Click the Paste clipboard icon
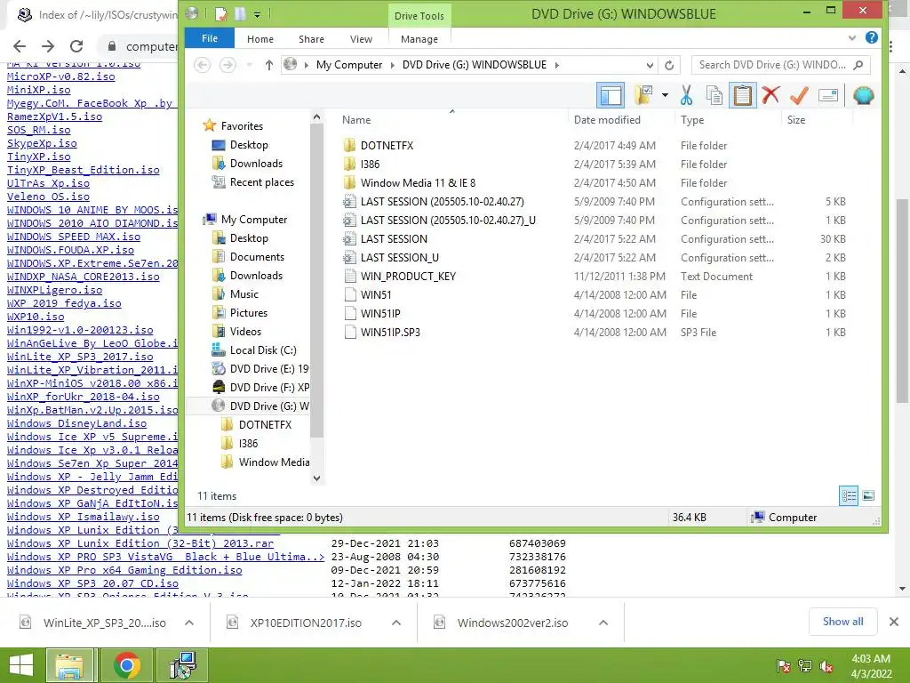910x683 pixels. point(742,95)
